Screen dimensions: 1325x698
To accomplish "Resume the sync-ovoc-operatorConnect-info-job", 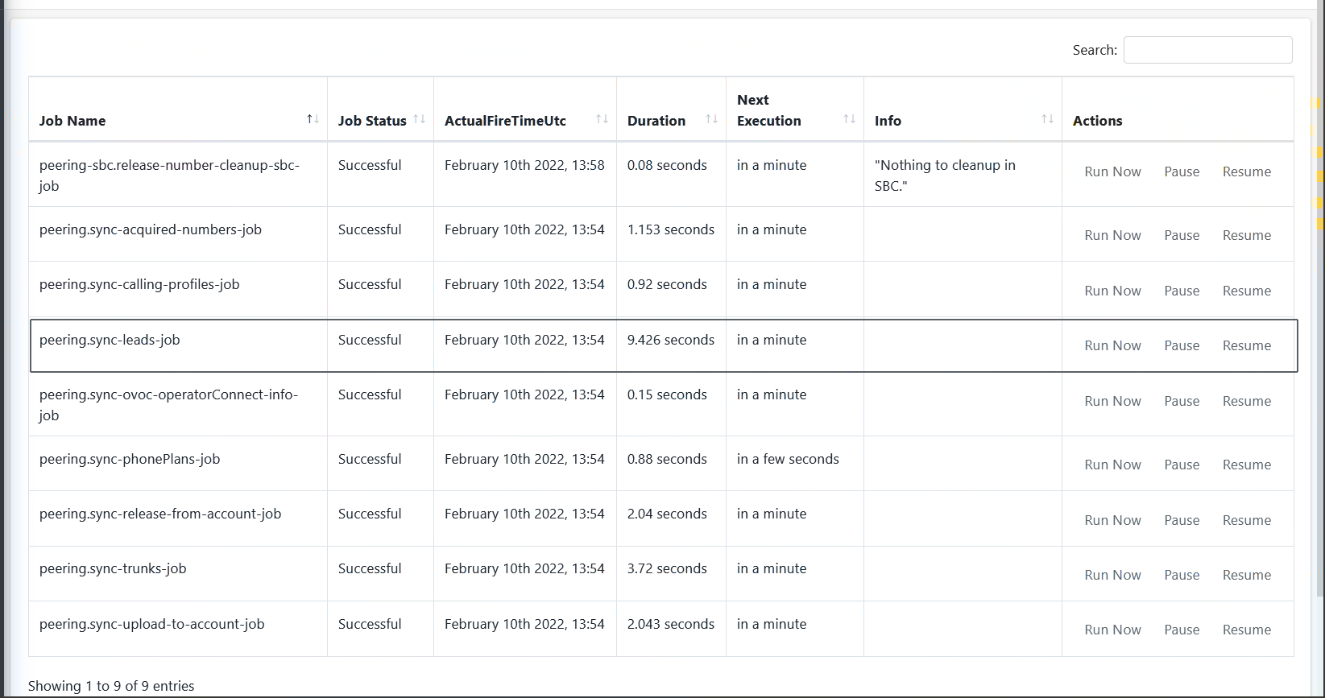I will (1247, 401).
